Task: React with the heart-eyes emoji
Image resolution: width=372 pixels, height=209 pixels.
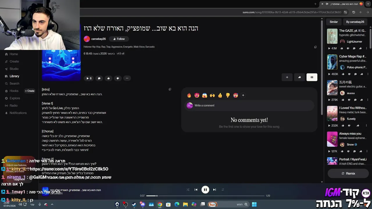Action: point(197,95)
